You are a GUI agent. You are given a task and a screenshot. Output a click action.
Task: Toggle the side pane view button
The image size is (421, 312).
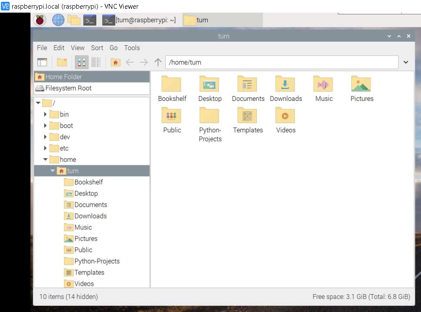[42, 62]
